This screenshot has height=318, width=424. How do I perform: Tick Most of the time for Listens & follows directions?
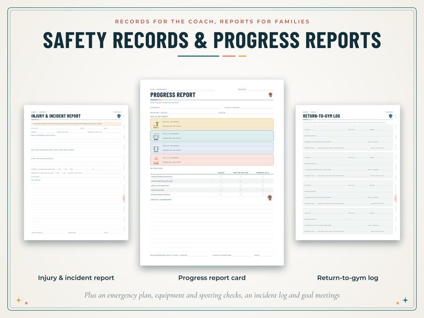(x=240, y=177)
